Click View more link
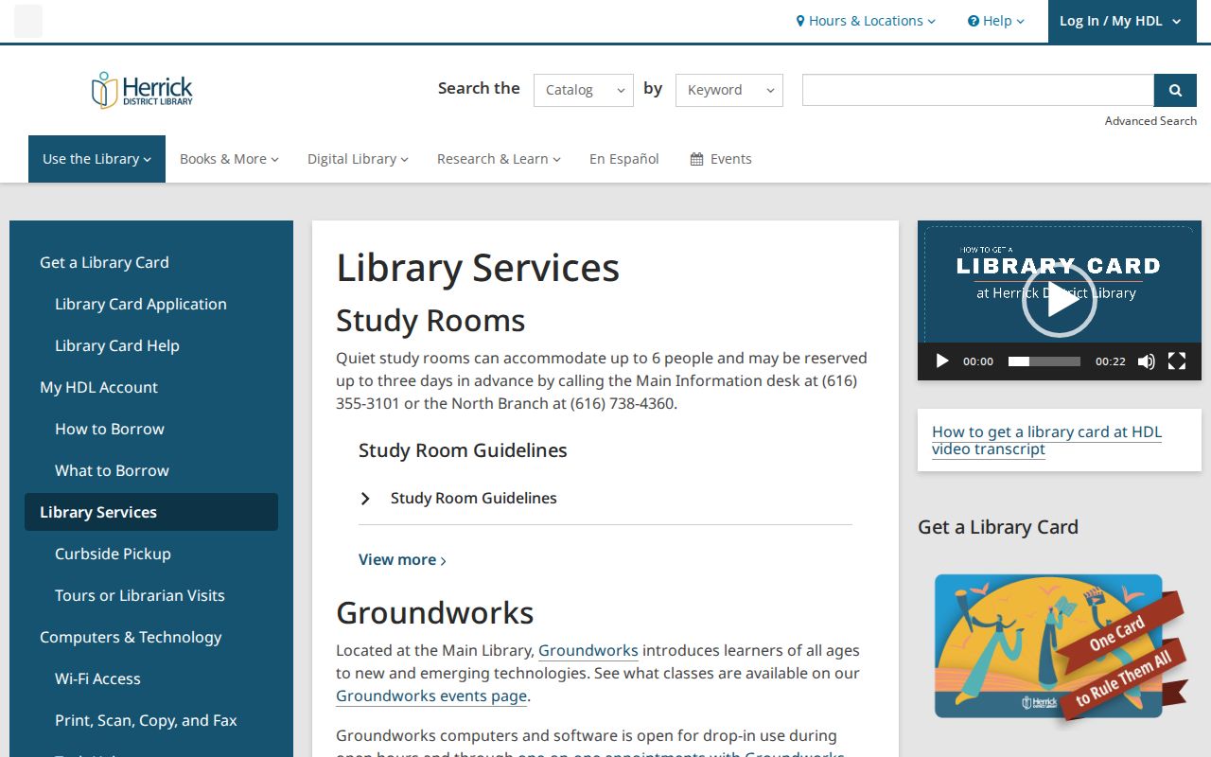 [x=402, y=559]
